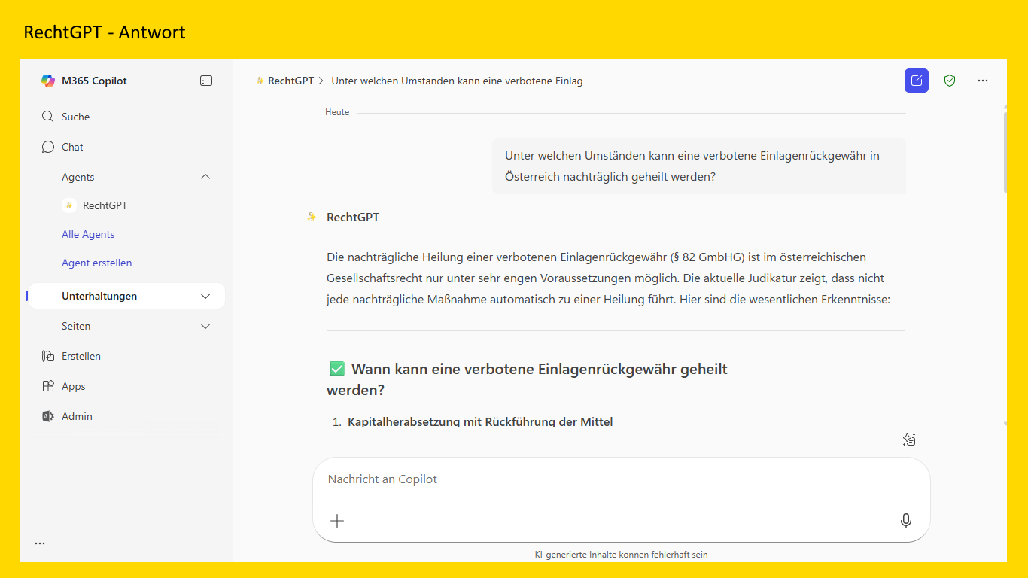
Task: Click the Suche magnifier icon
Action: click(48, 117)
